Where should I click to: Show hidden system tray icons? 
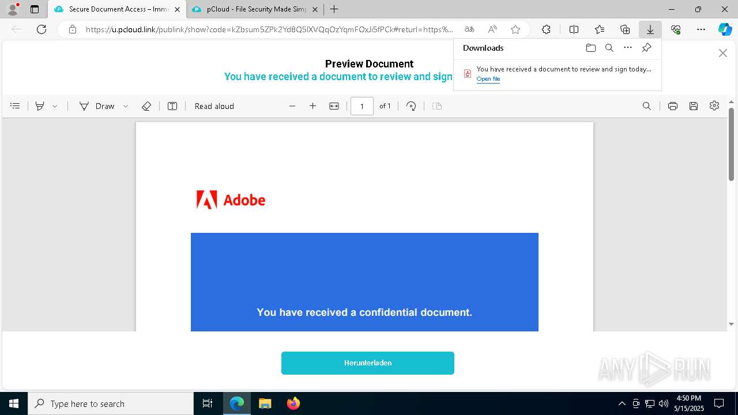coord(622,403)
